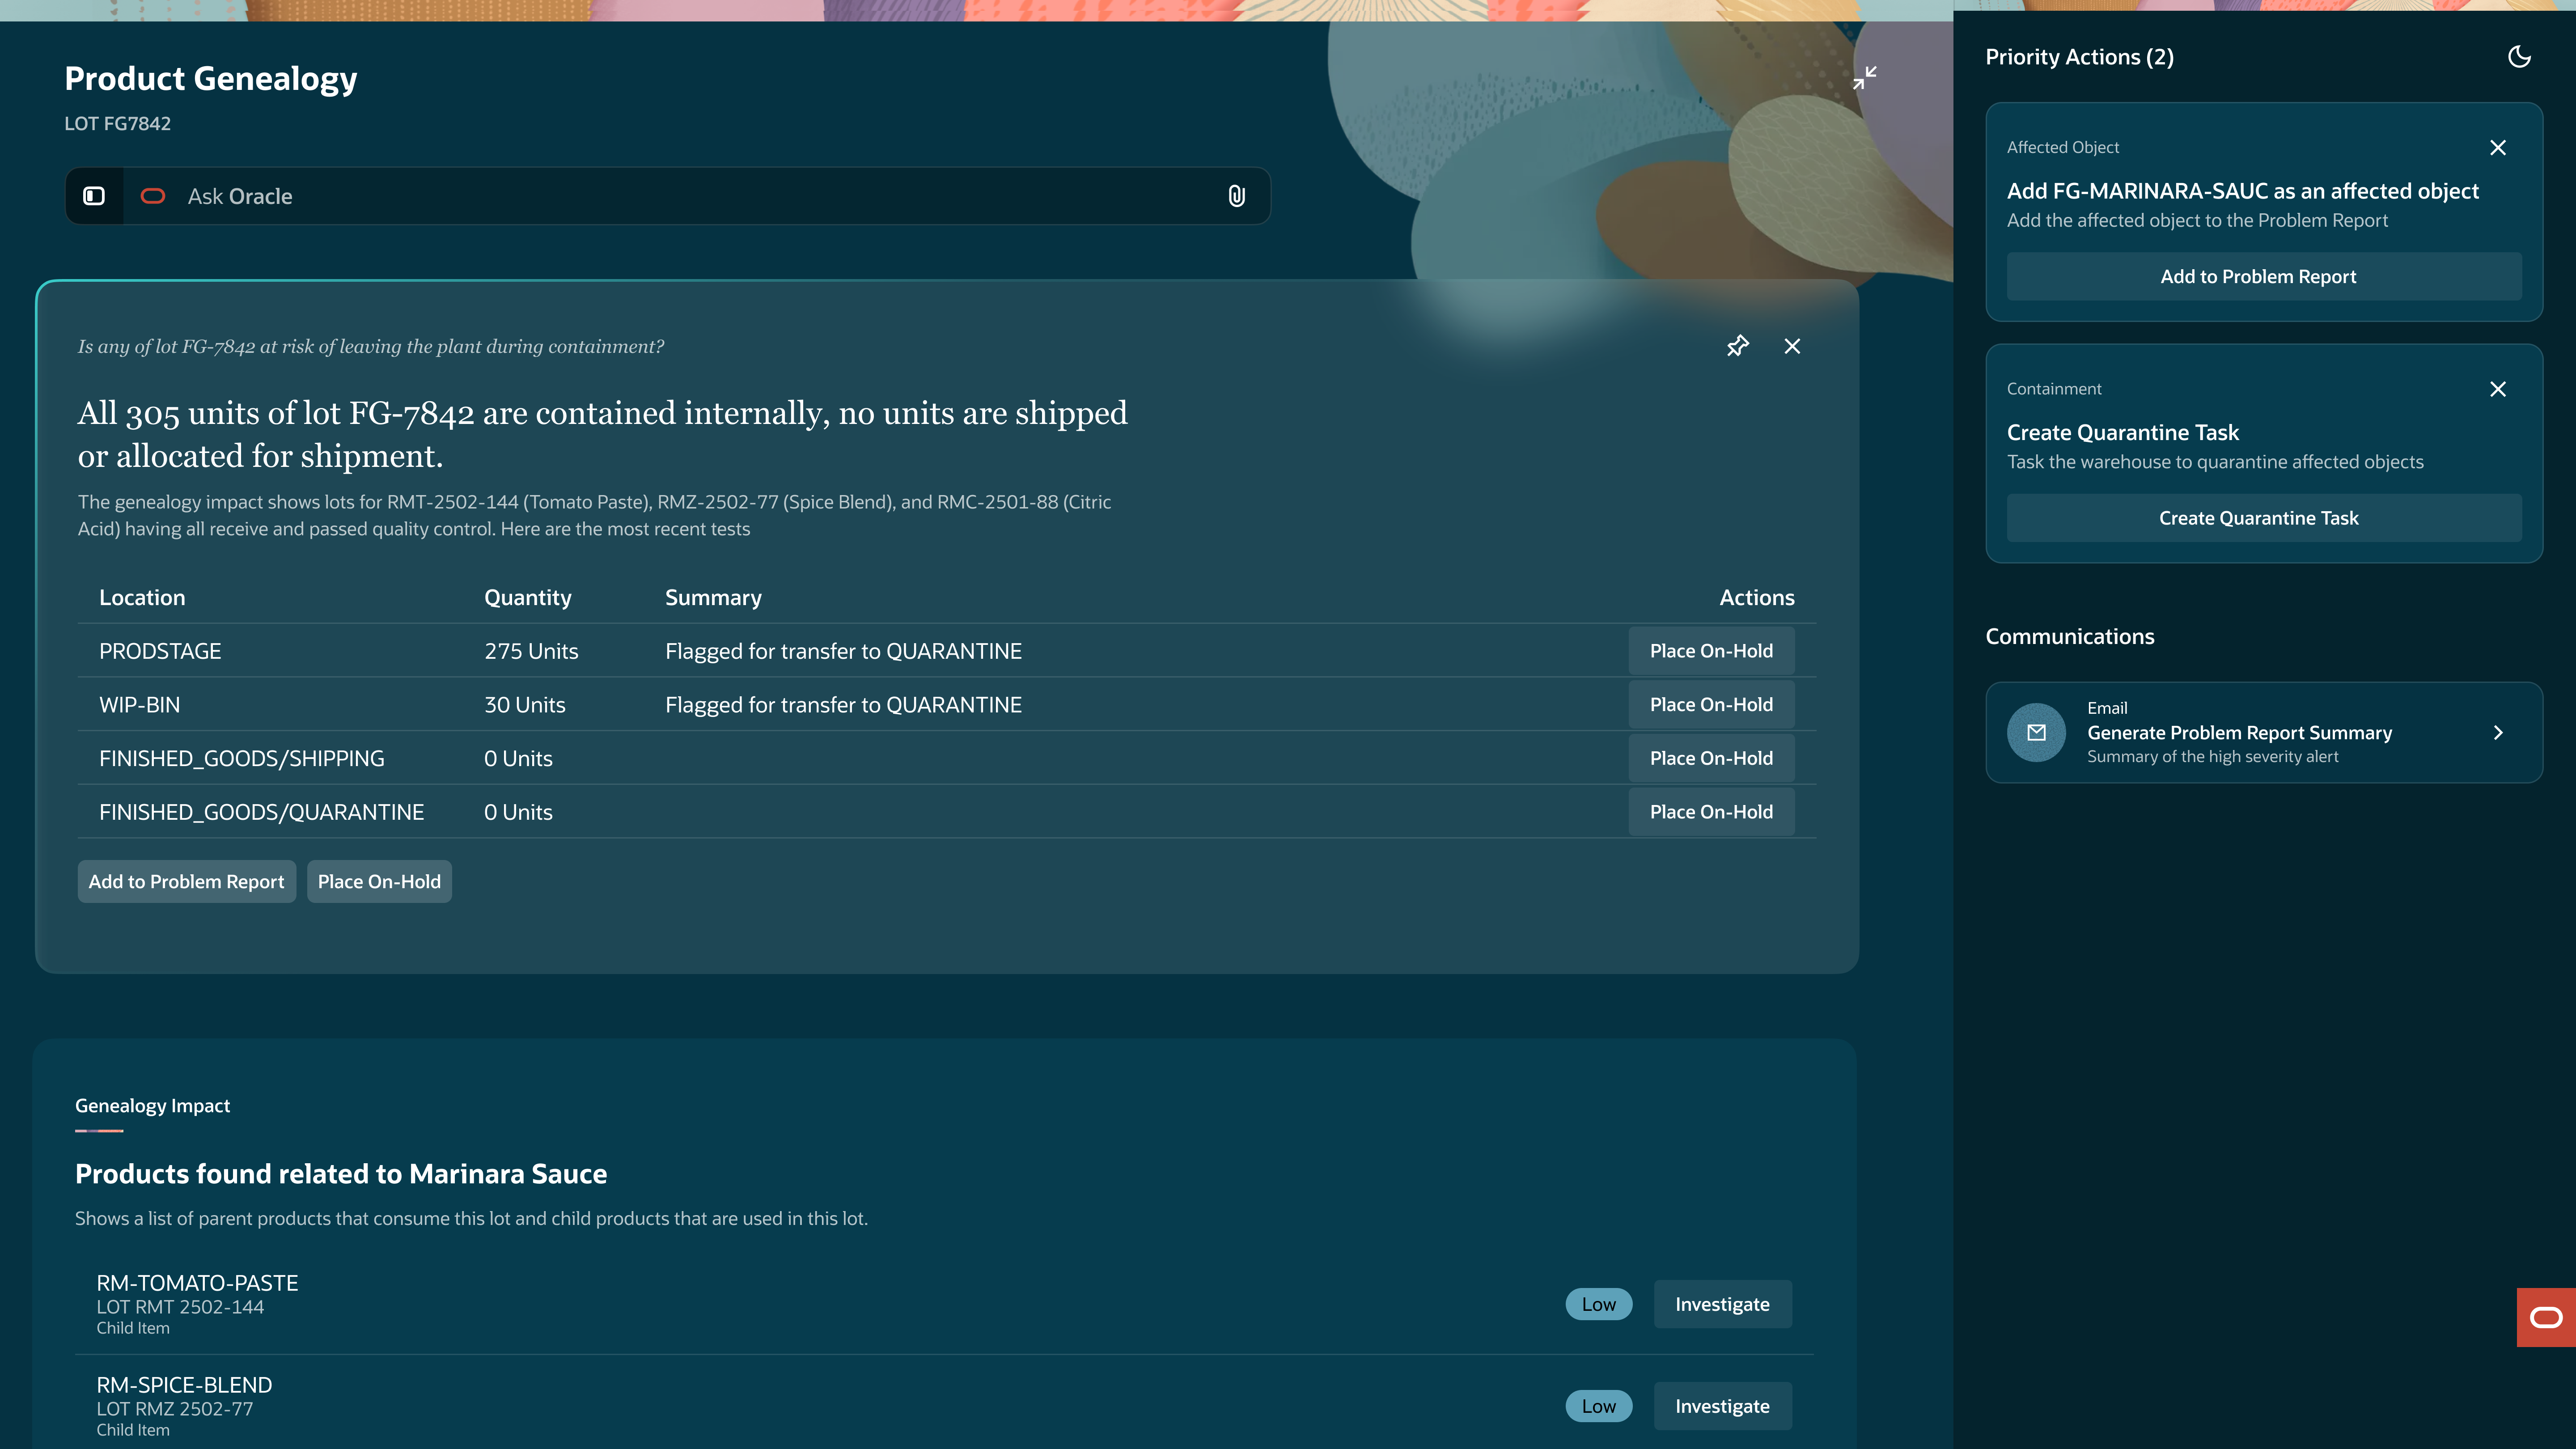
Task: Click the WIP-BIN location cell
Action: (140, 705)
